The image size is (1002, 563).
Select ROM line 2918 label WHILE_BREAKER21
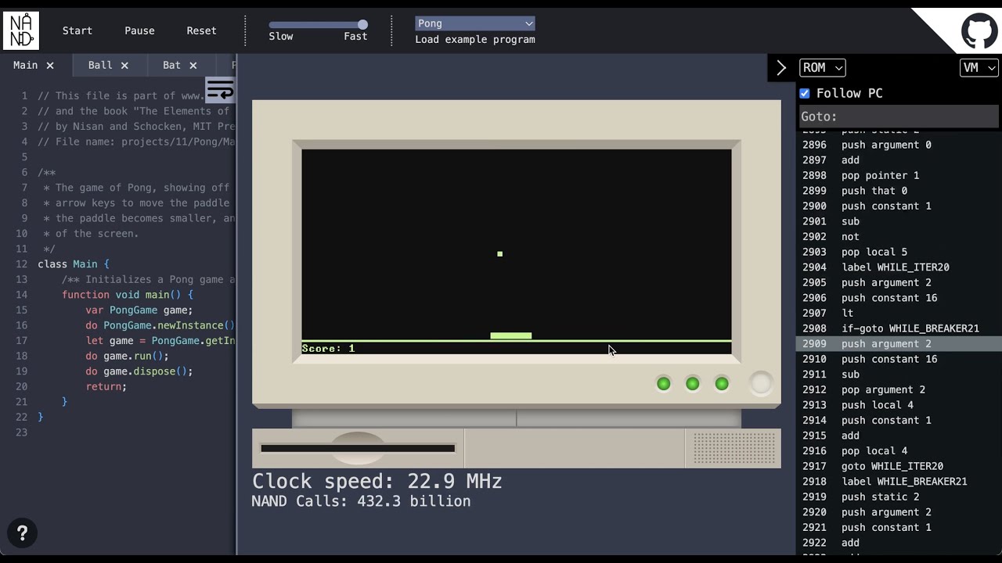(x=899, y=482)
